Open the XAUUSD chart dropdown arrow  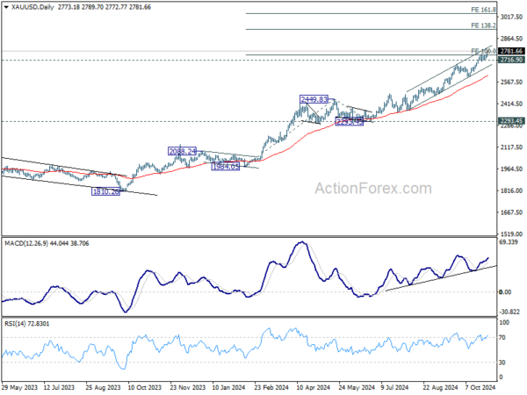pos(6,7)
